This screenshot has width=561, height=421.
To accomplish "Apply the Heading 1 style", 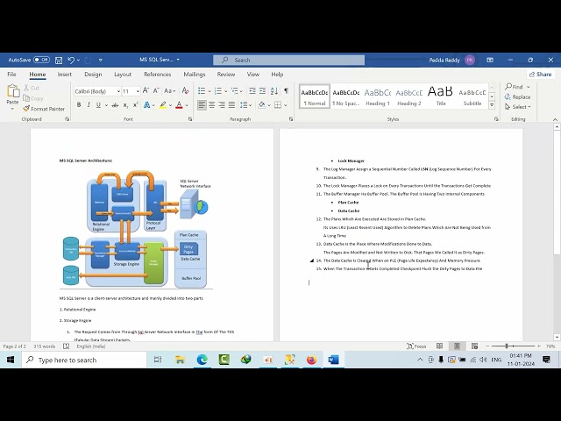I will [x=378, y=96].
